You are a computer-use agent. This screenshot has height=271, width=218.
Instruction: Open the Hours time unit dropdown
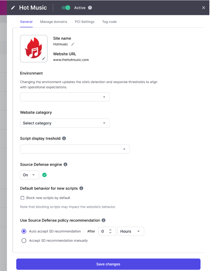pyautogui.click(x=131, y=231)
